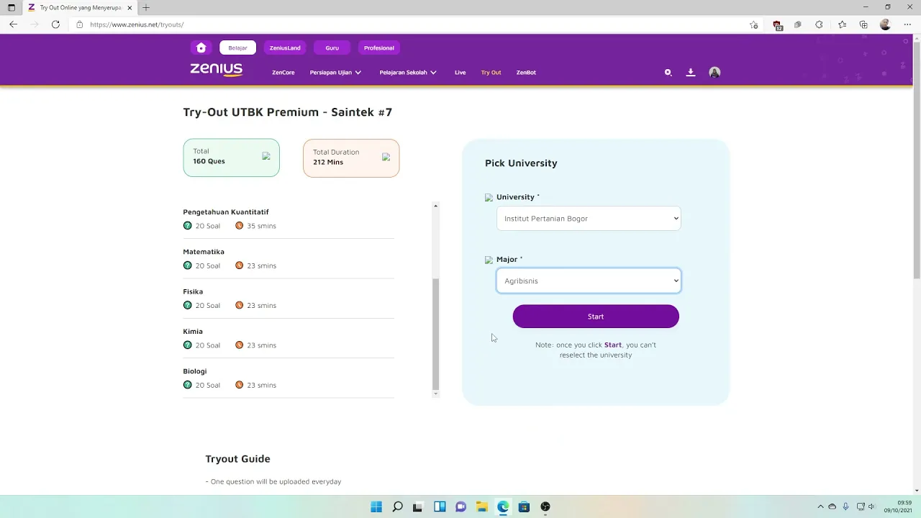
Task: View site information lock icon
Action: [80, 24]
